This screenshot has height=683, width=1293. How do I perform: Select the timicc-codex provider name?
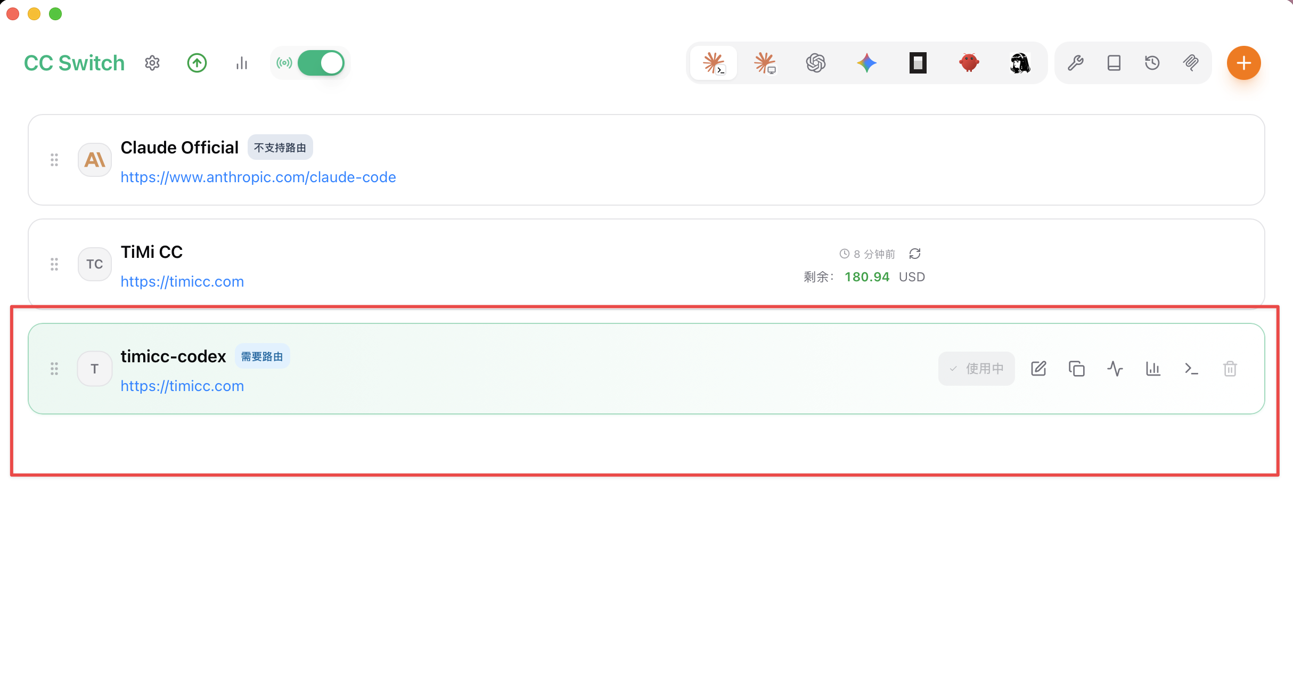174,356
